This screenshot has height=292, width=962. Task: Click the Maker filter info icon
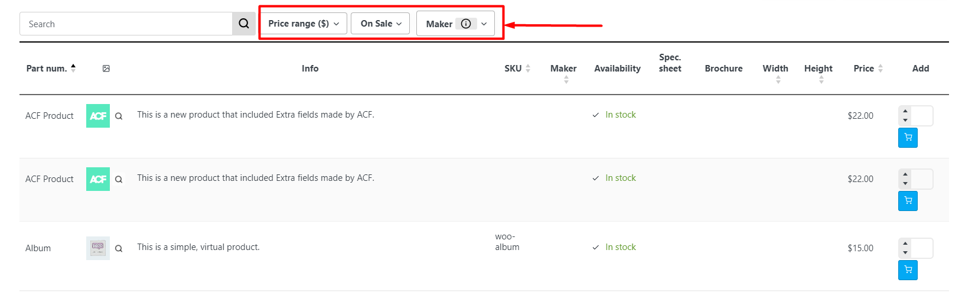tap(466, 24)
